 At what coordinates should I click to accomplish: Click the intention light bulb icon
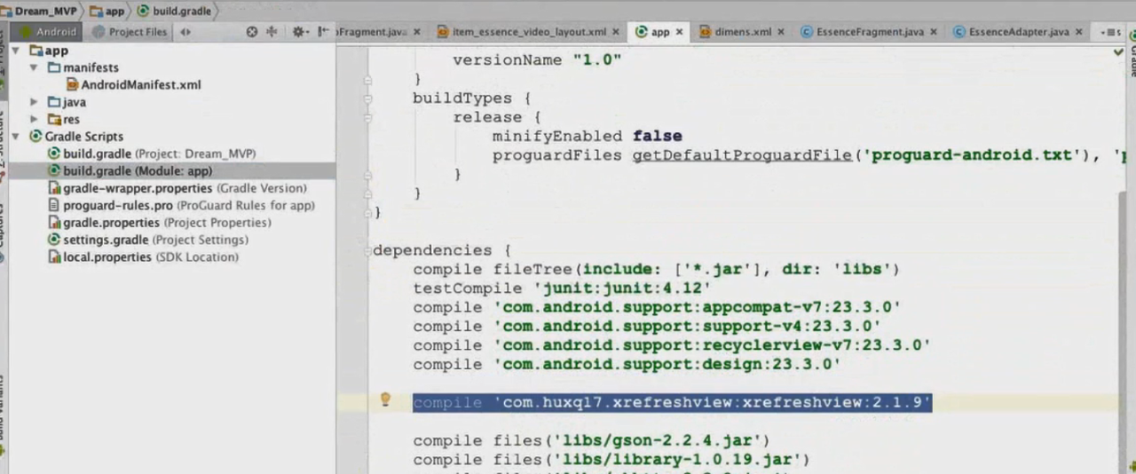tap(385, 400)
